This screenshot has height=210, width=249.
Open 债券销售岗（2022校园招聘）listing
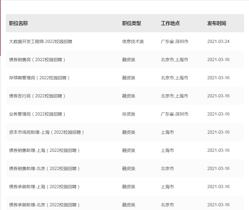[37, 60]
